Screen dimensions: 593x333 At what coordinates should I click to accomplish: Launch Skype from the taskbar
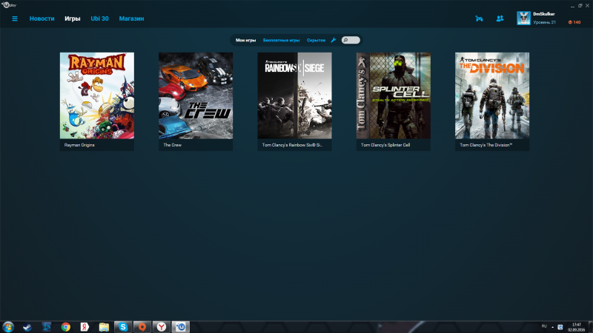tap(123, 326)
